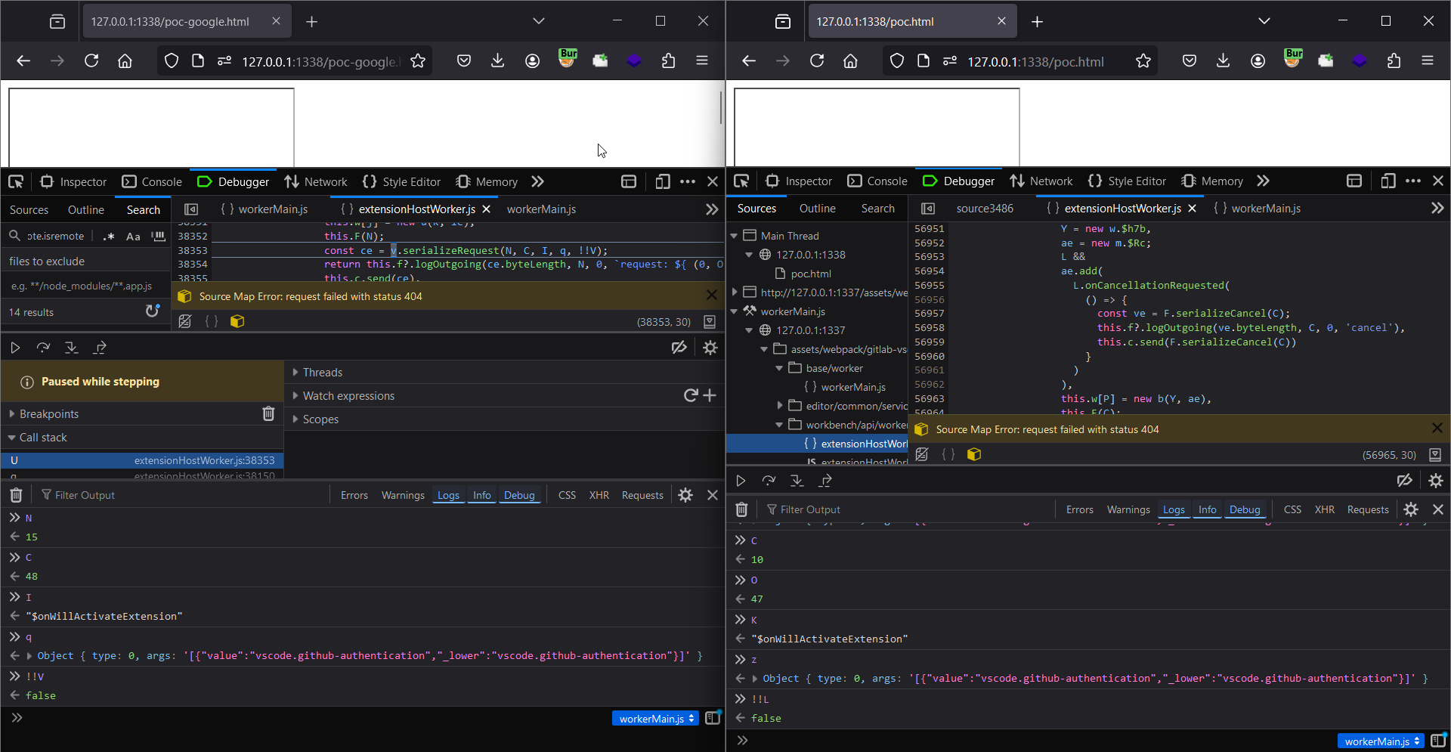1451x752 pixels.
Task: Click files to exclude glob field
Action: pyautogui.click(x=85, y=286)
